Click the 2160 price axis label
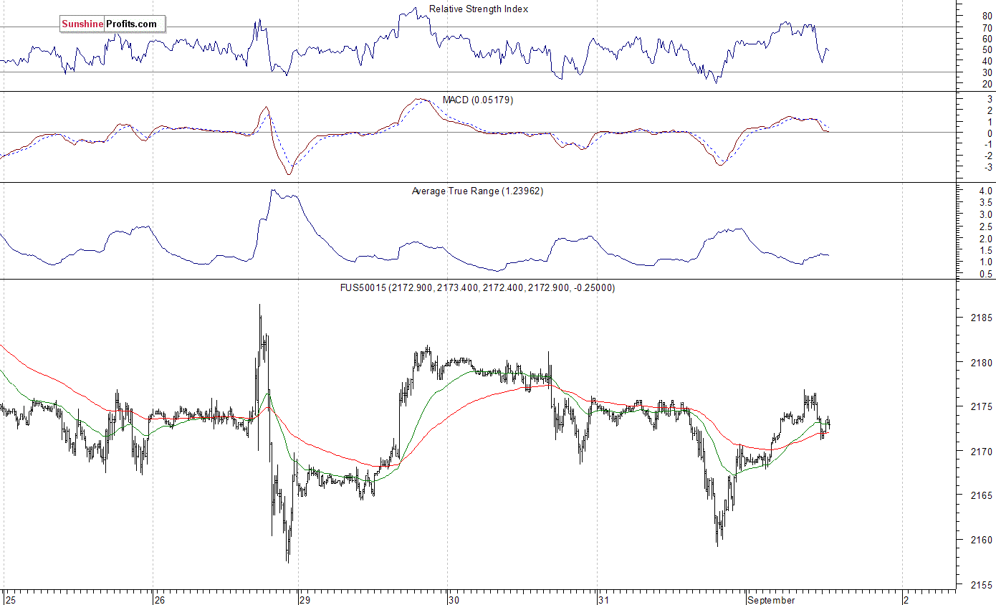The width and height of the screenshot is (996, 605). pyautogui.click(x=980, y=540)
